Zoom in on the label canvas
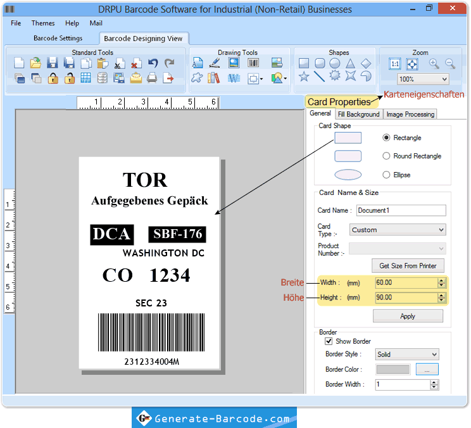The image size is (471, 428). click(x=434, y=63)
